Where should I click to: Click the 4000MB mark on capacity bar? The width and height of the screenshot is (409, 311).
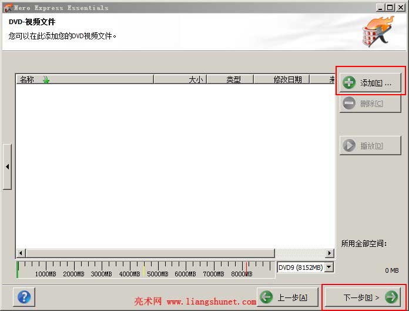[x=130, y=274]
